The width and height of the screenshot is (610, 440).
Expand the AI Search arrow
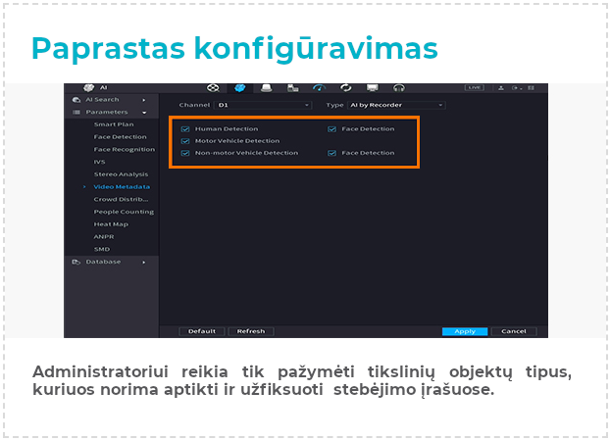[144, 100]
